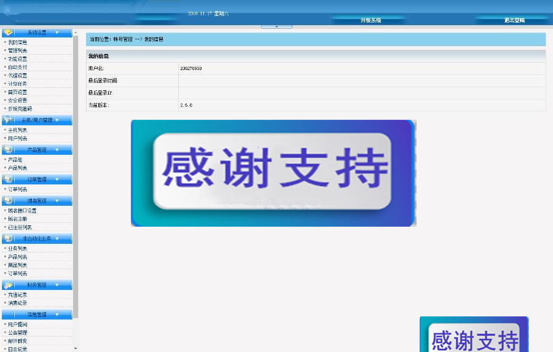Open 安全设置 in the sidebar

pyautogui.click(x=18, y=100)
